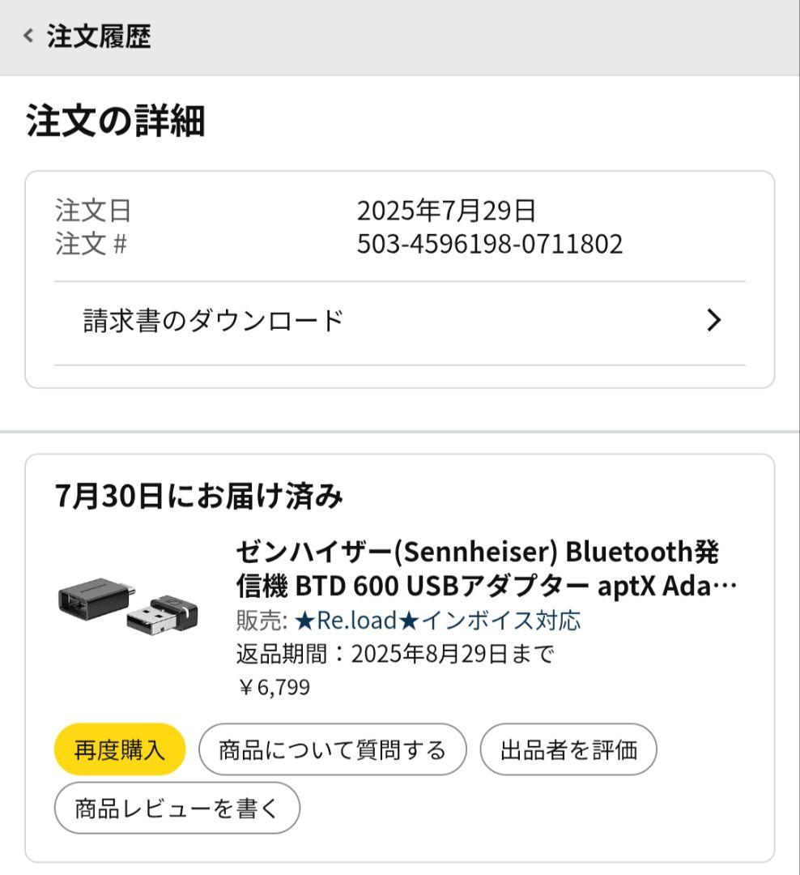Click 商品レビューを書く to write a review
This screenshot has height=875, width=800.
pyautogui.click(x=177, y=807)
